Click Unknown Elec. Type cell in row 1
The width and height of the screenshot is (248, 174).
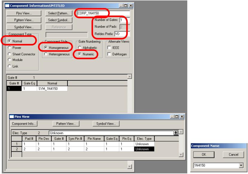144,144
